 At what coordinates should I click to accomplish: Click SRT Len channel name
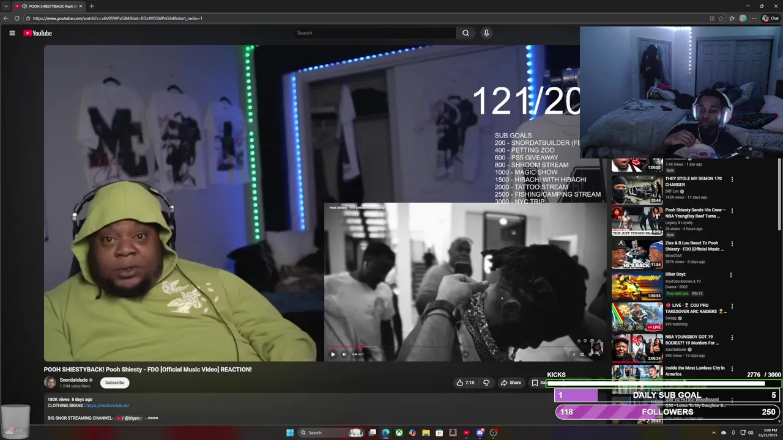pyautogui.click(x=672, y=191)
